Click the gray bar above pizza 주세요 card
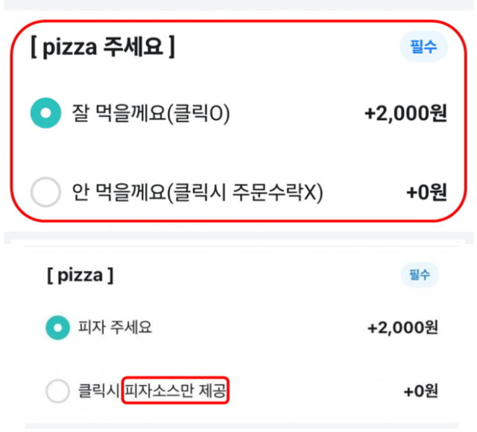 pyautogui.click(x=238, y=5)
